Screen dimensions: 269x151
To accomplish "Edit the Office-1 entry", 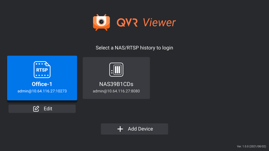I will tap(42, 109).
